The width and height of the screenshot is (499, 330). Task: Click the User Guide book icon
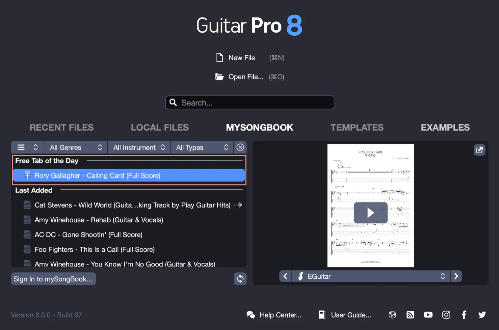pyautogui.click(x=322, y=315)
